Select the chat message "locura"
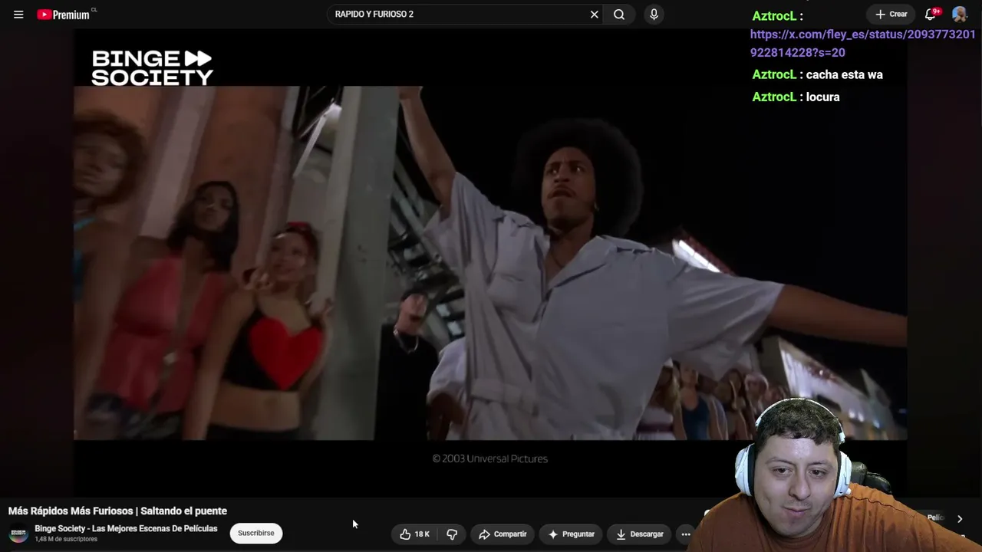982x552 pixels. point(823,97)
